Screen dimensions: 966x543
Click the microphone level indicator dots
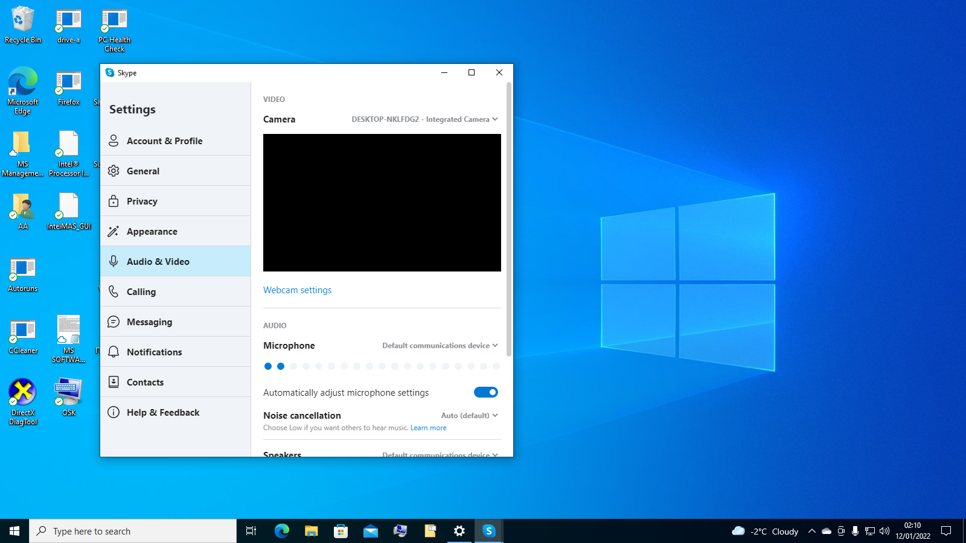[x=382, y=366]
